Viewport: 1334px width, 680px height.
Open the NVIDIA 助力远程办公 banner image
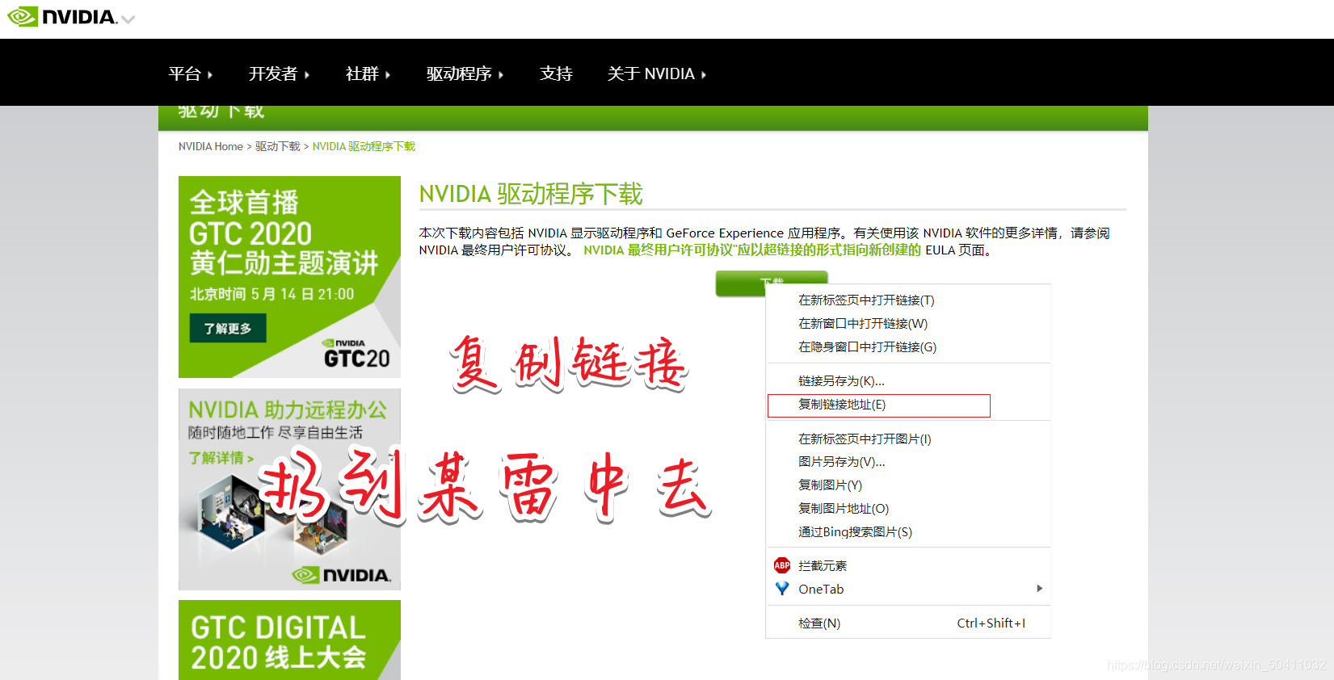coord(289,489)
